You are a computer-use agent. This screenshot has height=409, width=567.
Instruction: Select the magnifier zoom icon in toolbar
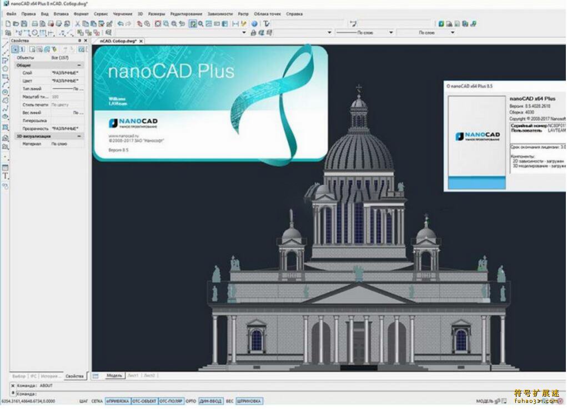200,24
